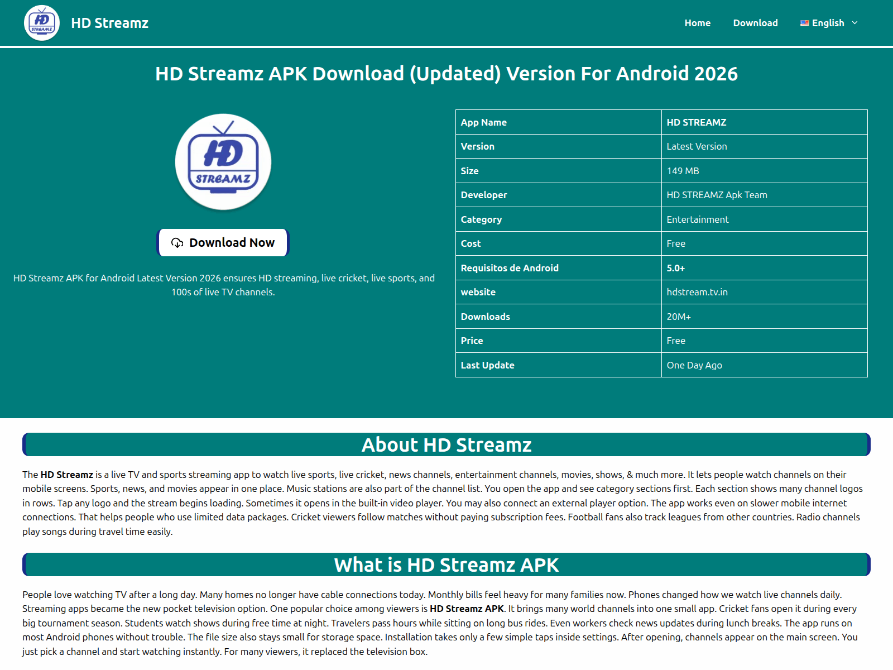Image resolution: width=893 pixels, height=670 pixels.
Task: Click the 149 MB value cell
Action: [x=765, y=171]
